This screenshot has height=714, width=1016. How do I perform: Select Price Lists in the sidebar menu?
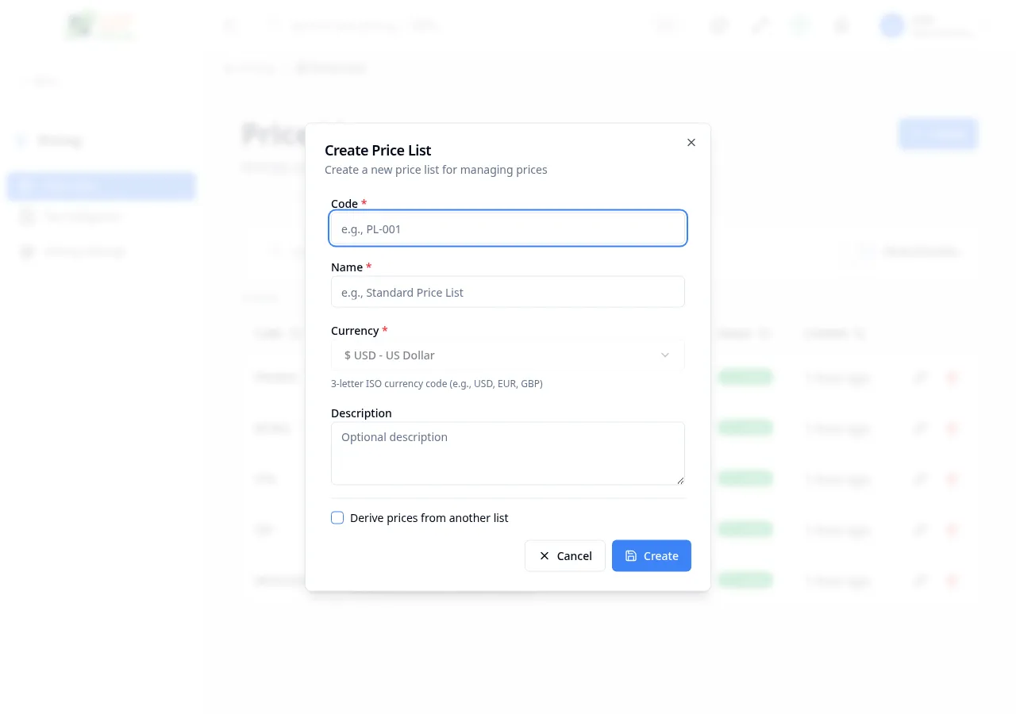(x=101, y=186)
